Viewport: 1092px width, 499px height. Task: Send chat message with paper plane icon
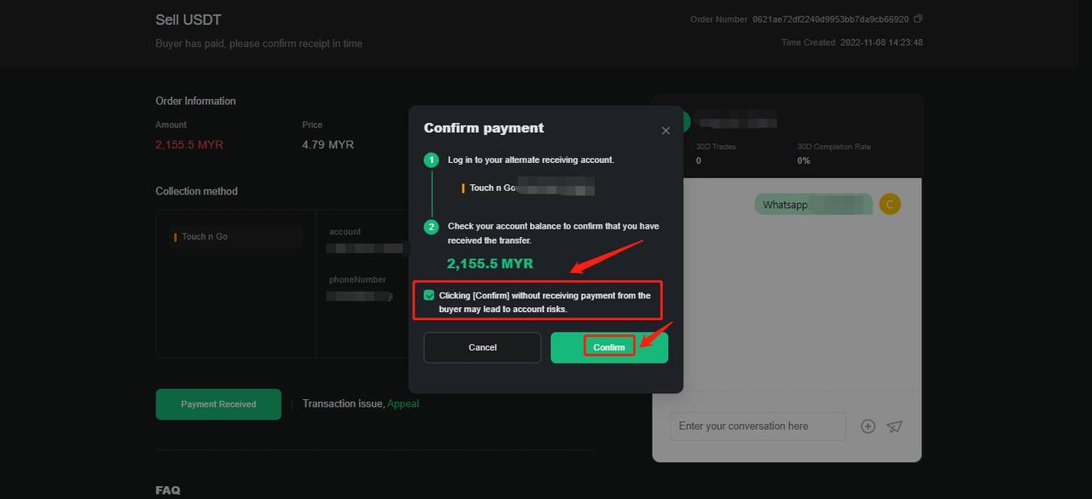pyautogui.click(x=894, y=426)
